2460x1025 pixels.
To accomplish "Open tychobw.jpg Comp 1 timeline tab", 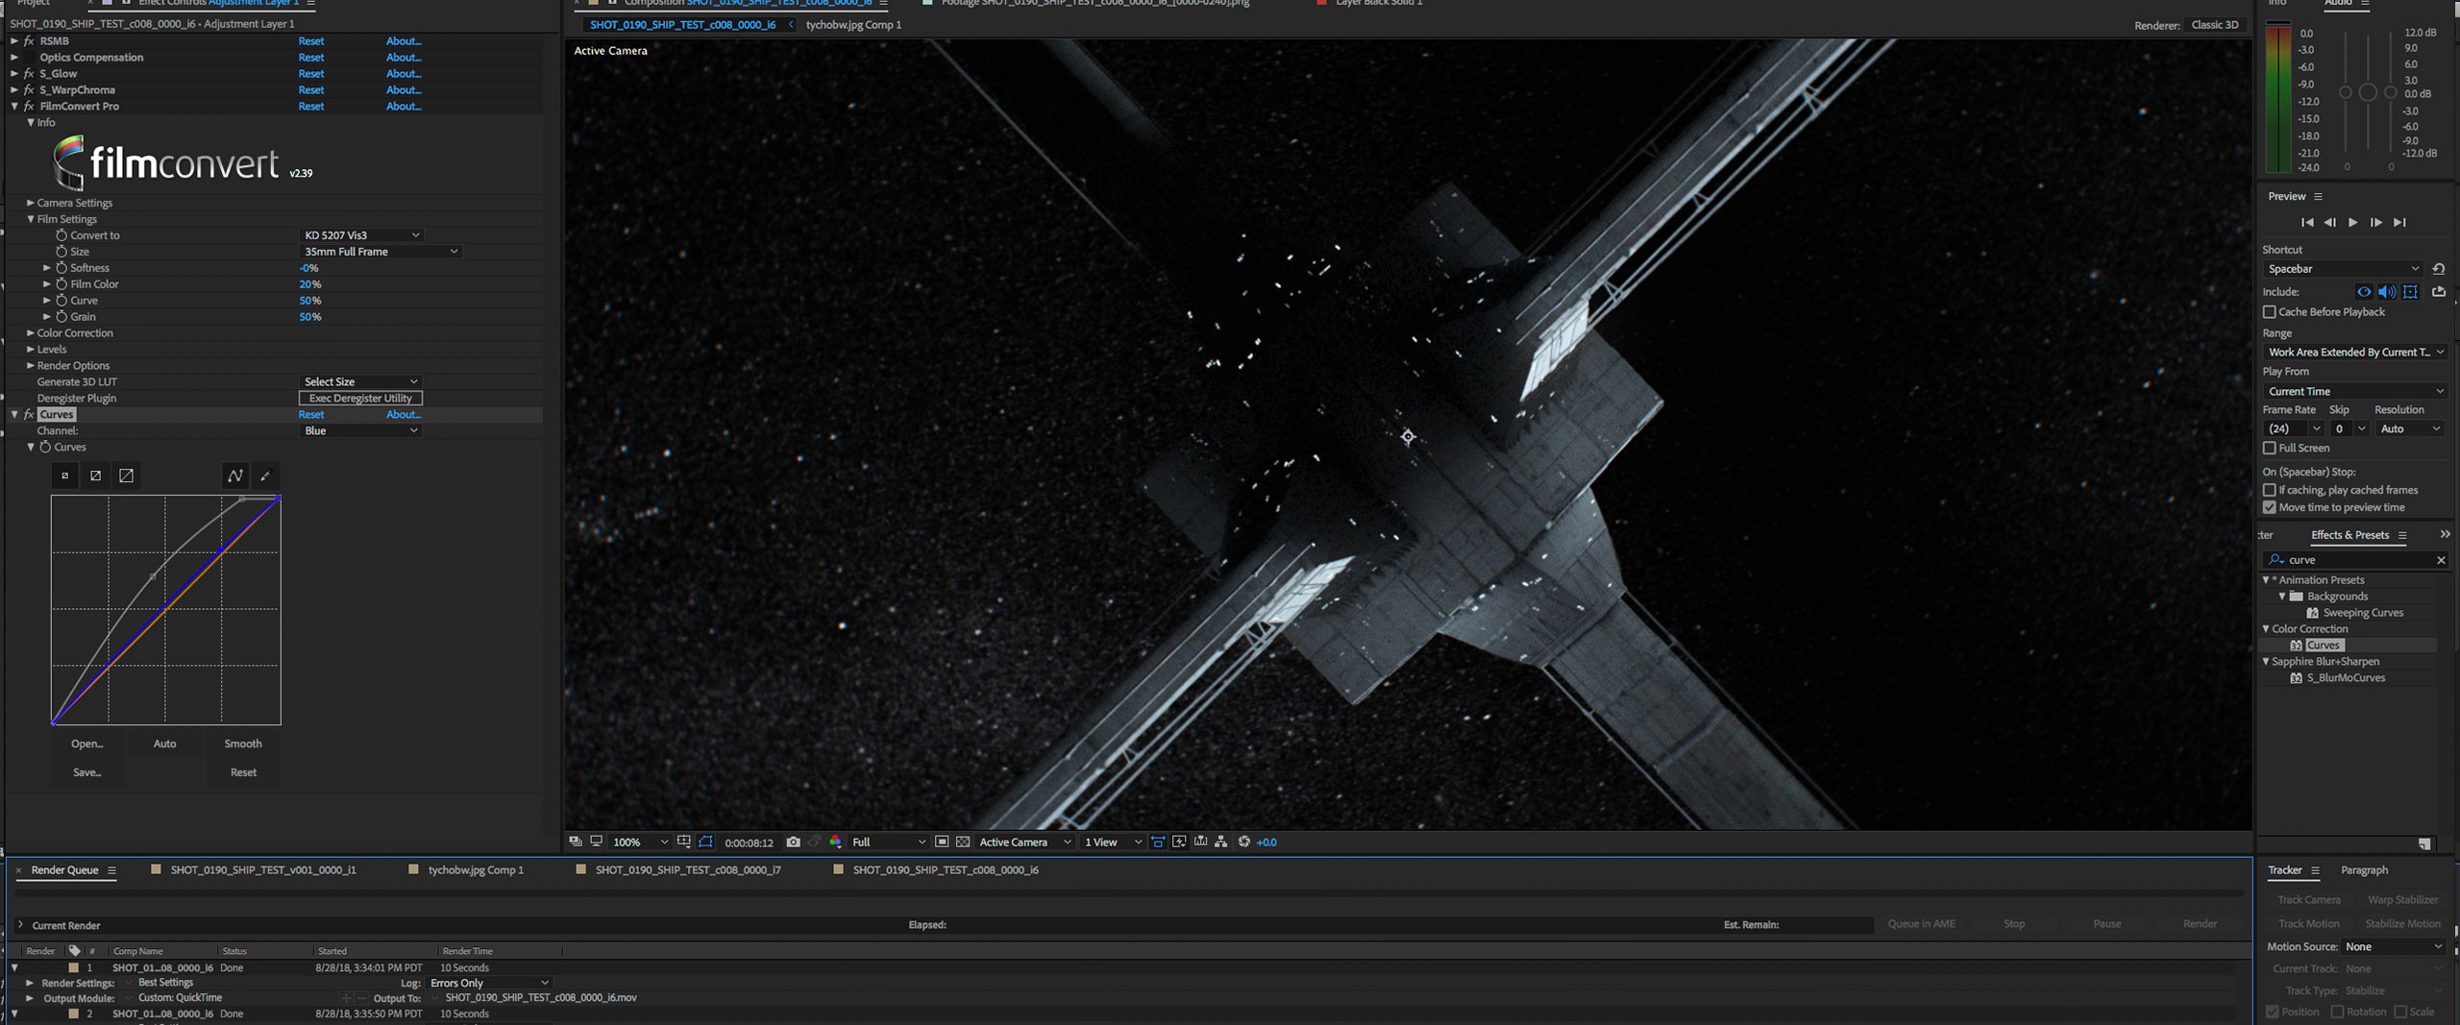I will (x=476, y=870).
